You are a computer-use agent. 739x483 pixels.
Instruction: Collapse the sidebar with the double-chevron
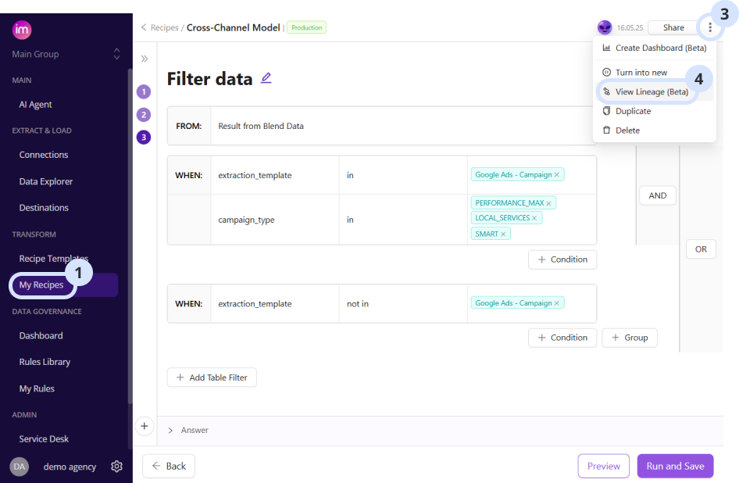pos(145,58)
